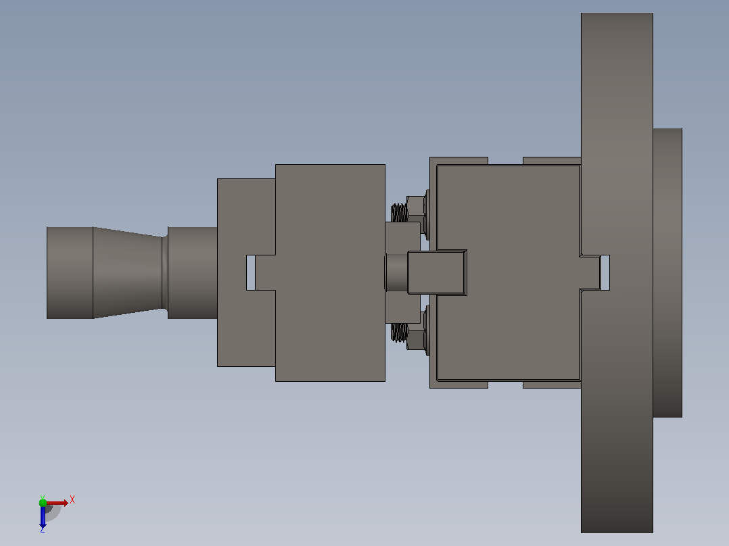Screen dimensions: 729x546
Task: Click the red X axis arrow of the triad
Action: coord(57,503)
